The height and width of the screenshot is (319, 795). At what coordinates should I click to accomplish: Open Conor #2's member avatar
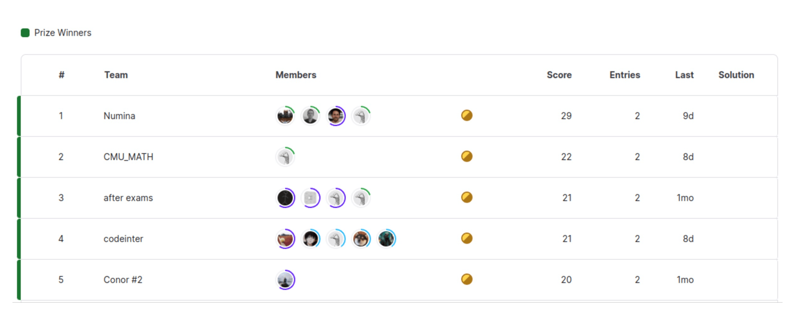pyautogui.click(x=285, y=280)
